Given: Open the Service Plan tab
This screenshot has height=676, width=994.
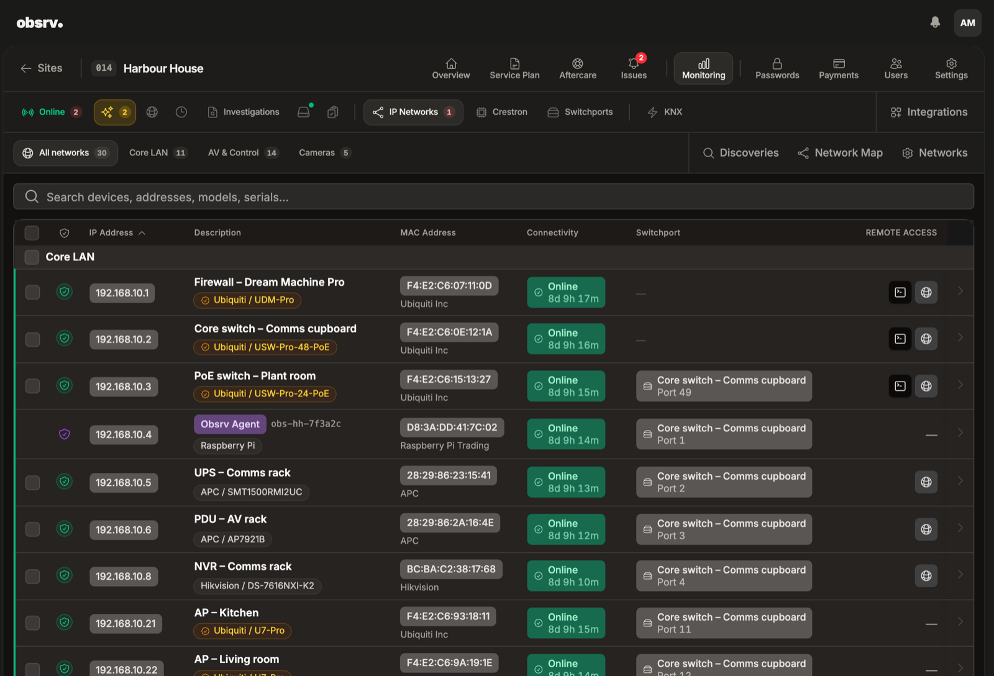Looking at the screenshot, I should point(514,68).
